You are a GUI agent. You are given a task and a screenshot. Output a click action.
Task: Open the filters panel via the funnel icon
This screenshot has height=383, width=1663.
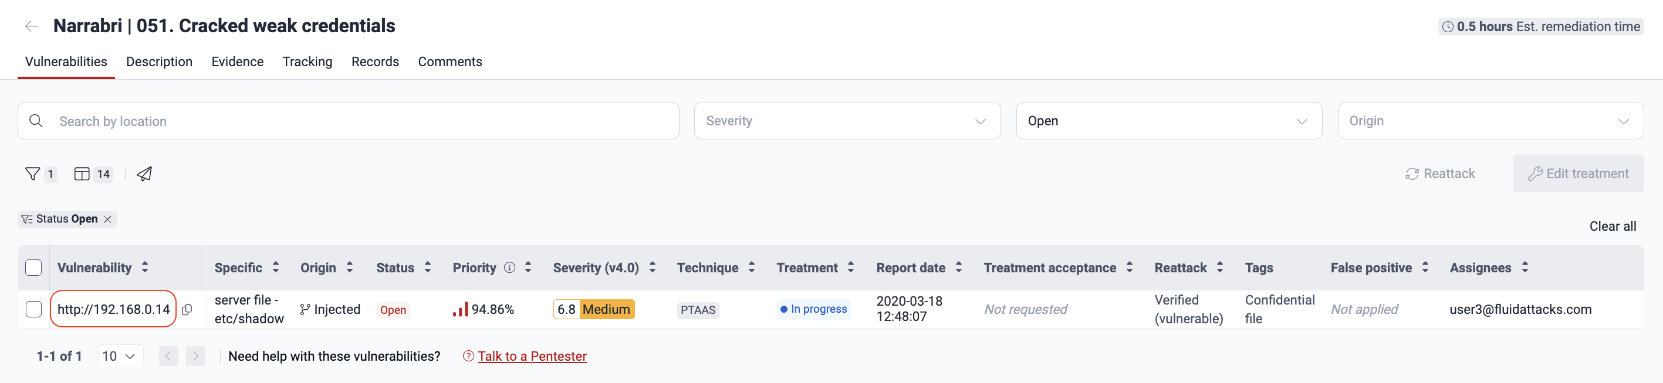pyautogui.click(x=33, y=173)
